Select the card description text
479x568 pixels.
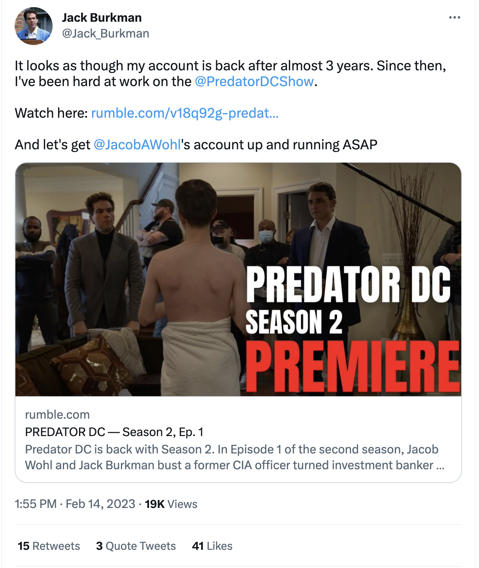click(233, 456)
